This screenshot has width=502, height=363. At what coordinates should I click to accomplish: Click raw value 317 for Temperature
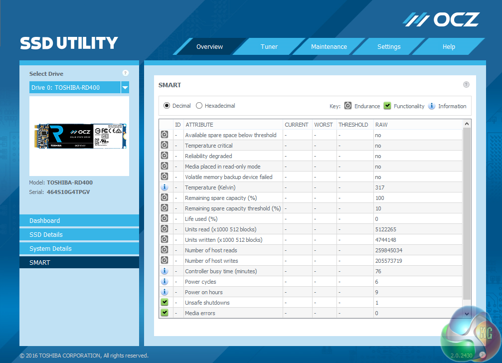click(x=380, y=187)
